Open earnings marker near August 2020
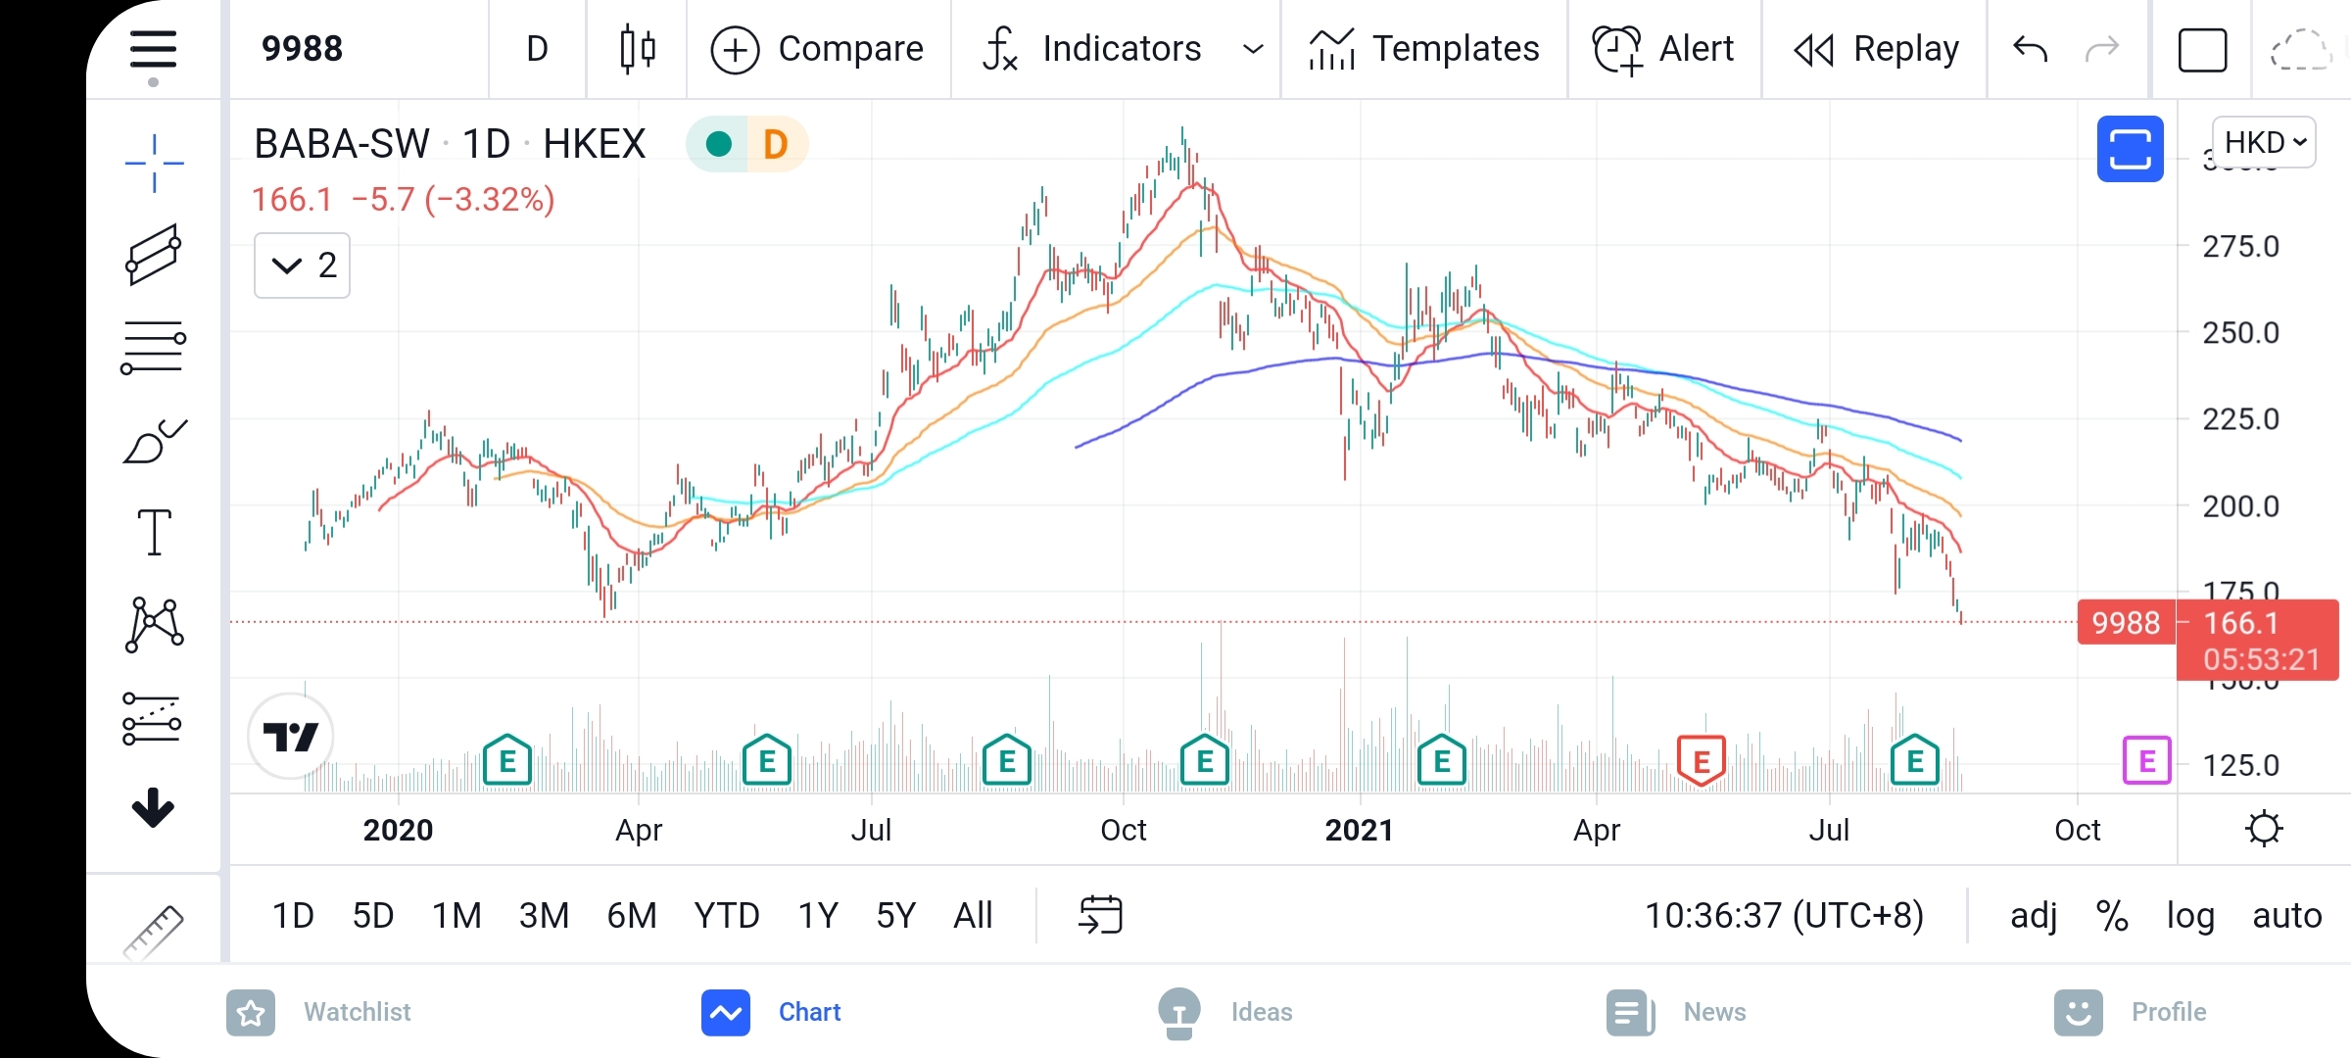Image resolution: width=2351 pixels, height=1058 pixels. click(1007, 760)
